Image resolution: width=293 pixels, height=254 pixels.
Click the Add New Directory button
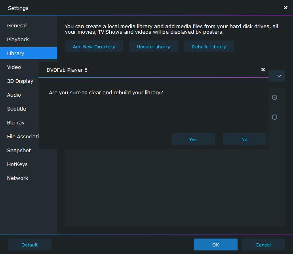[94, 47]
